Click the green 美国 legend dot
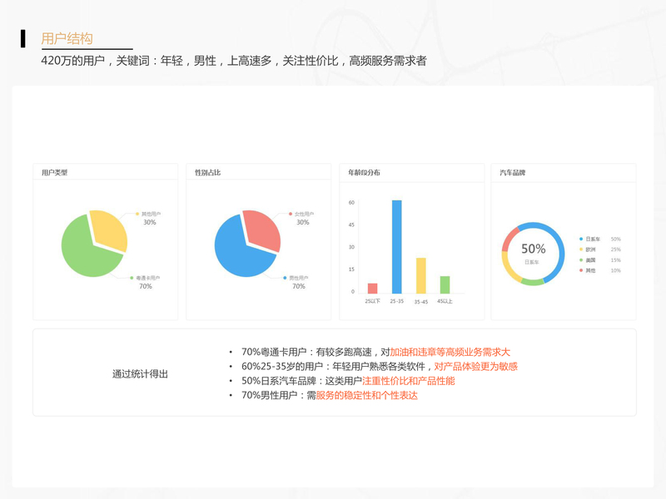The height and width of the screenshot is (499, 666). pos(581,260)
